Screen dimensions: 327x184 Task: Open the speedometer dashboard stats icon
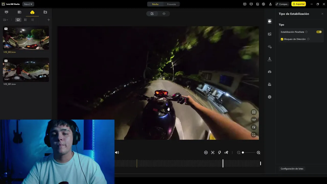click(x=270, y=72)
